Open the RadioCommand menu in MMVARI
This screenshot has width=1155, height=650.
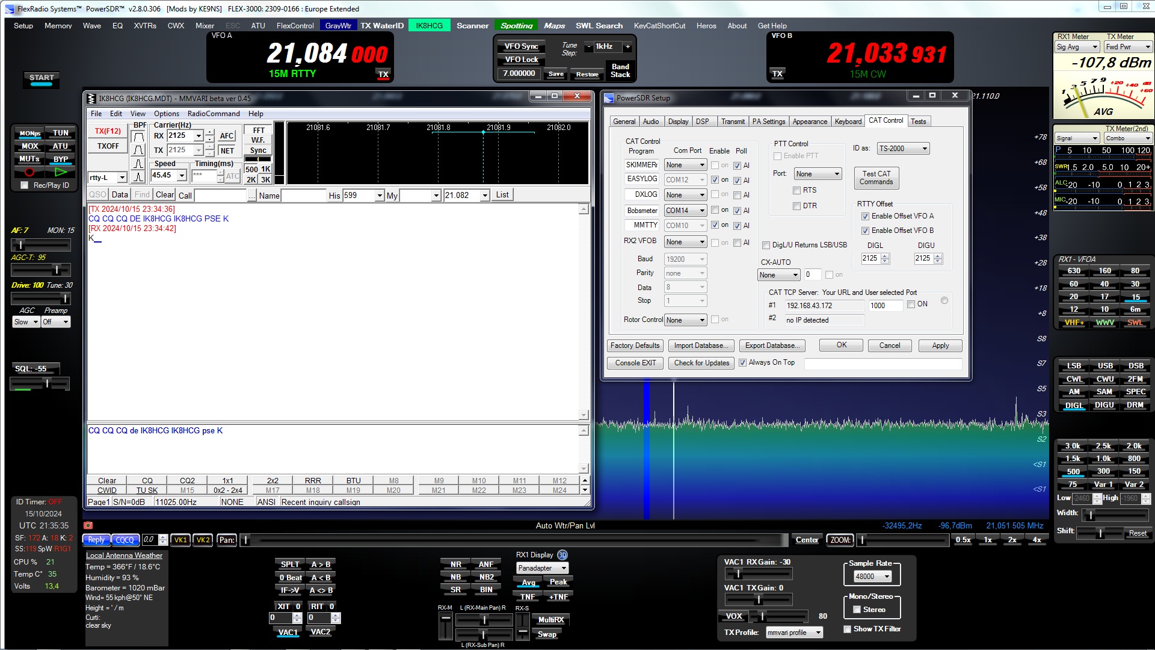(x=214, y=114)
